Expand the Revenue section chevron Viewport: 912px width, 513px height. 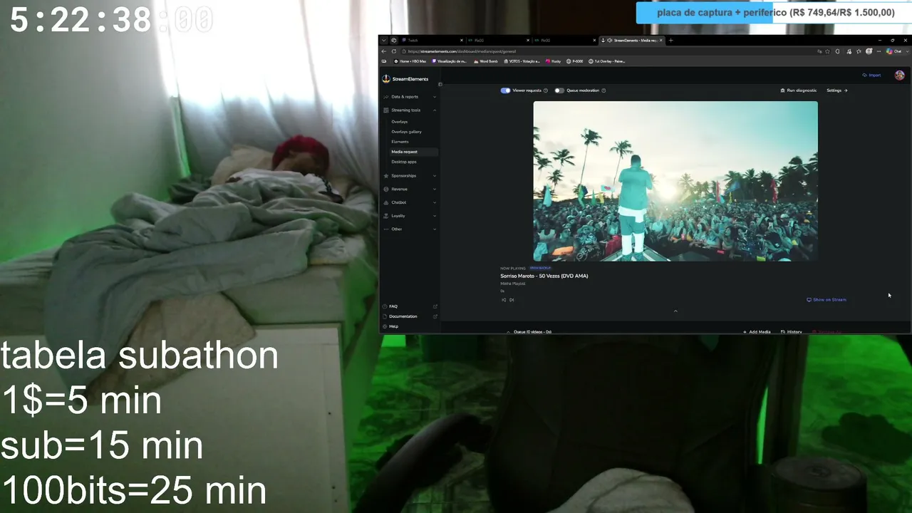435,189
